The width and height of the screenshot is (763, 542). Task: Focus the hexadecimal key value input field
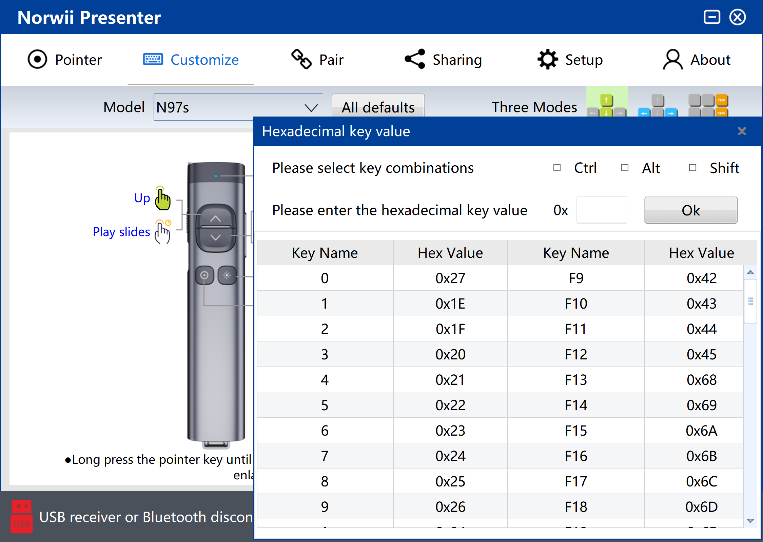[x=602, y=210]
